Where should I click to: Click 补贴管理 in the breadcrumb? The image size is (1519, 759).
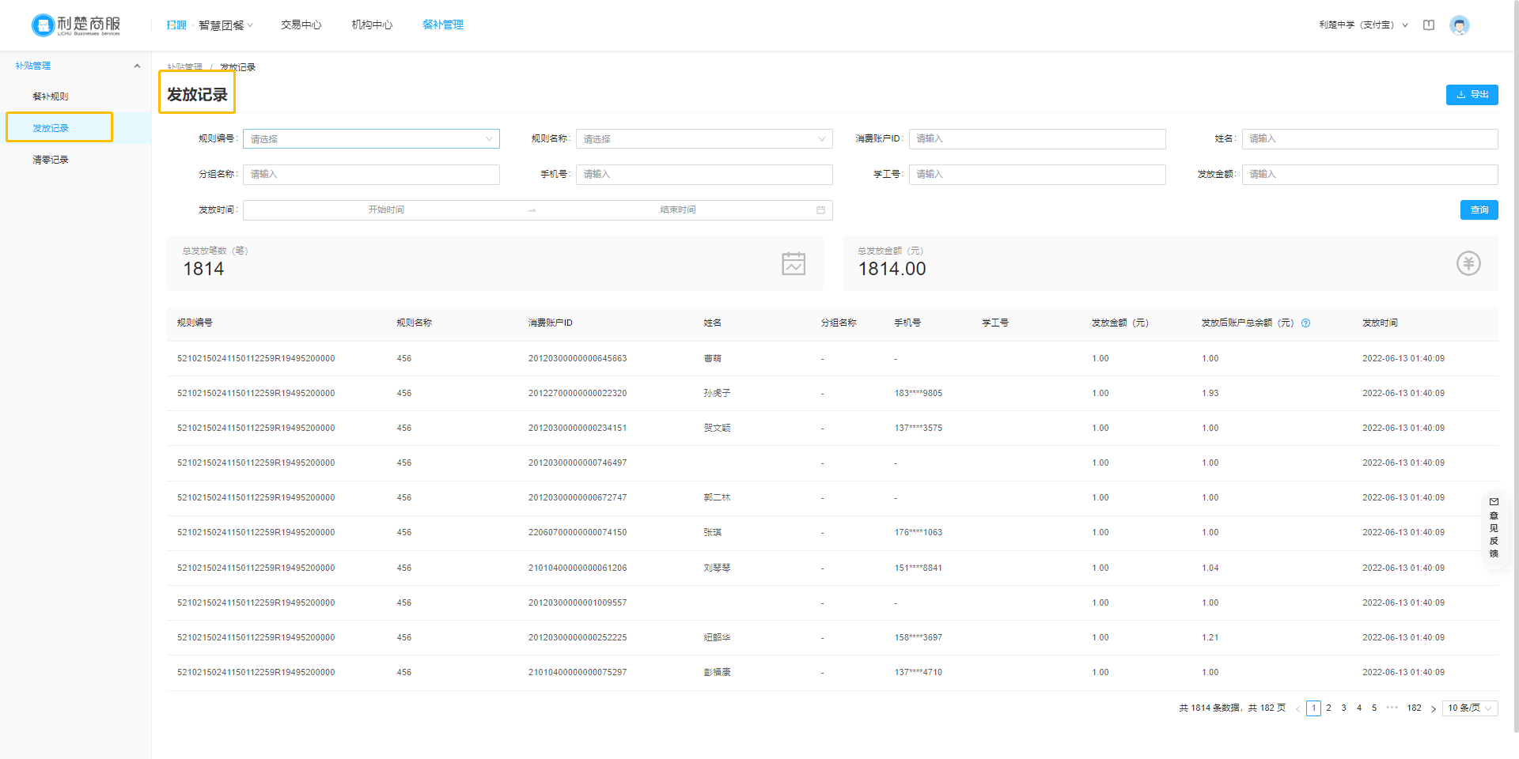tap(184, 67)
